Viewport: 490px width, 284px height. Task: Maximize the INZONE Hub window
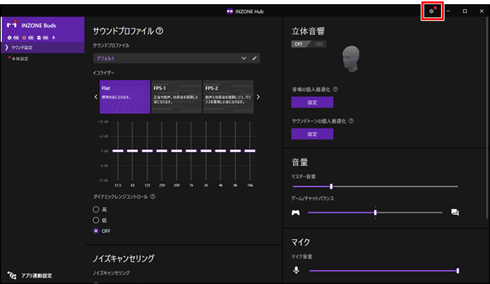pos(465,11)
